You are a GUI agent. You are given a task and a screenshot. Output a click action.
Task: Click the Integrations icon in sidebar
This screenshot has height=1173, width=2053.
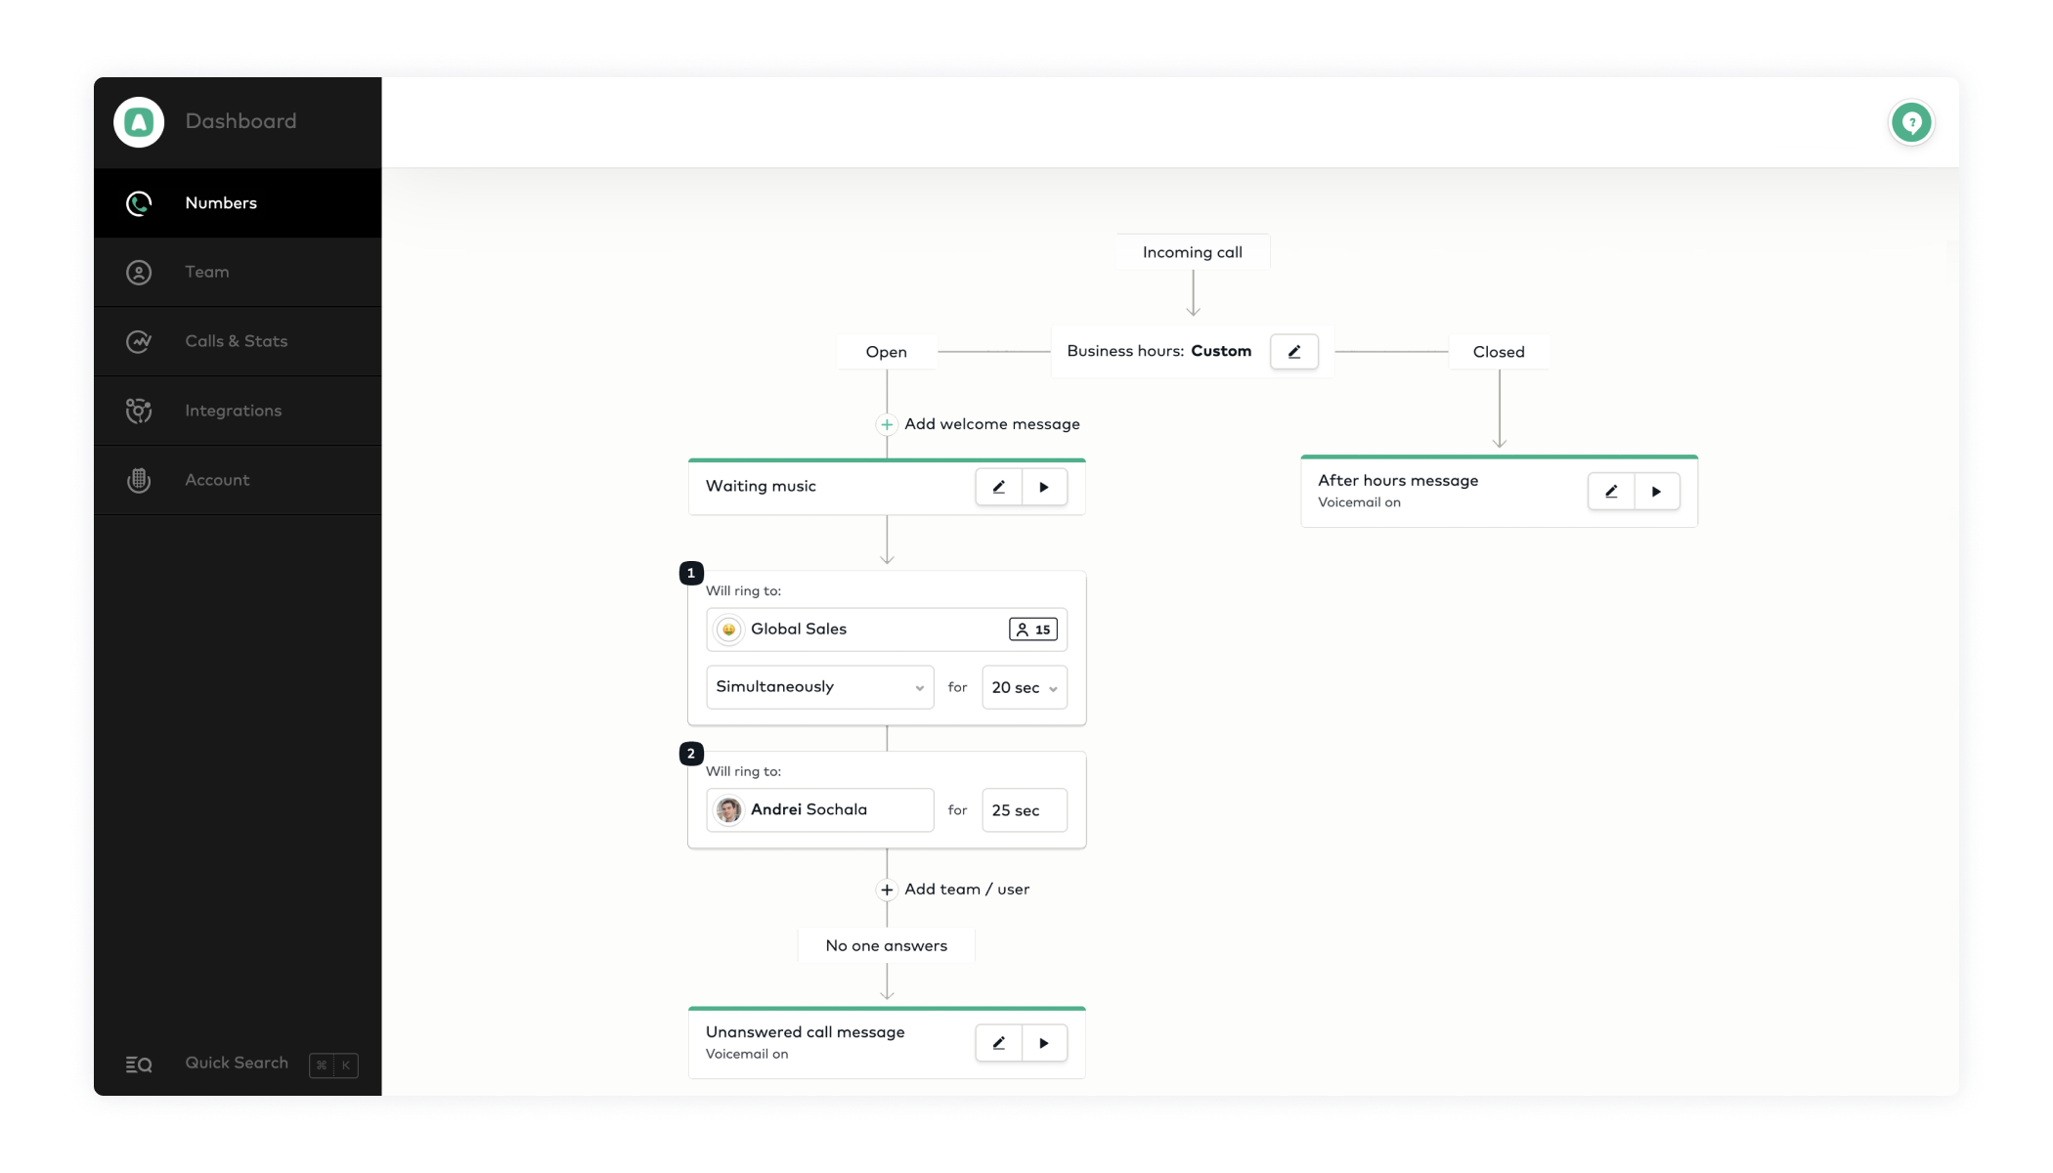tap(138, 409)
